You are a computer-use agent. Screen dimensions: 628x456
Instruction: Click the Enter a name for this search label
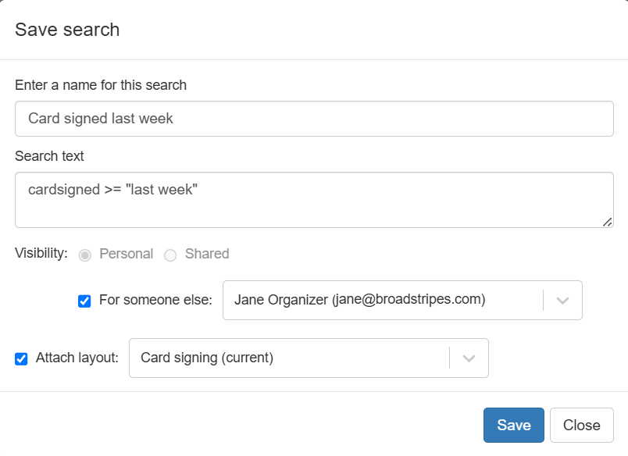click(x=101, y=85)
